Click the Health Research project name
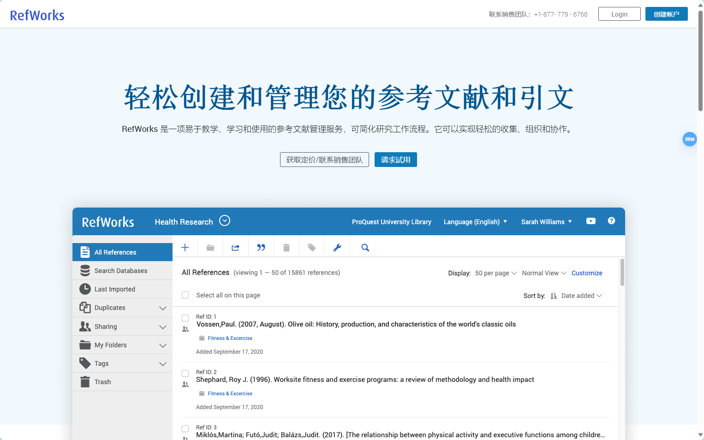The image size is (704, 440). point(184,222)
